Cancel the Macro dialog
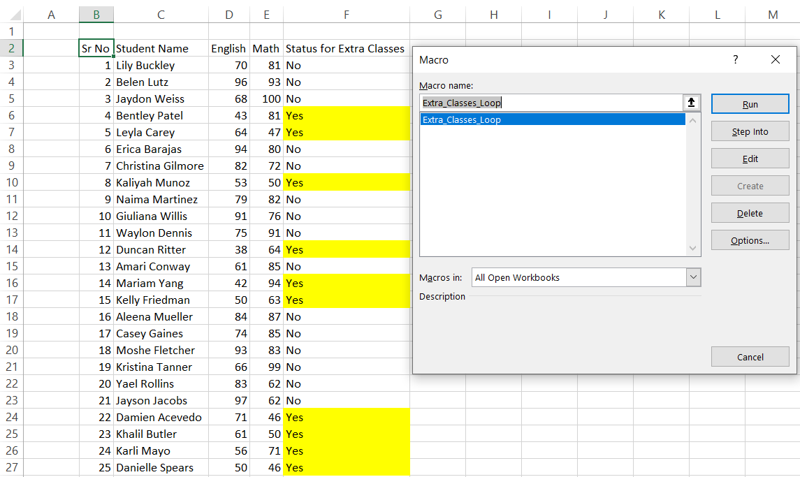Viewport: 800px width, 477px height. coord(750,357)
